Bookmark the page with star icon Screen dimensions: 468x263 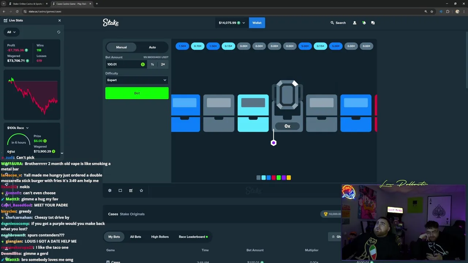[432, 11]
